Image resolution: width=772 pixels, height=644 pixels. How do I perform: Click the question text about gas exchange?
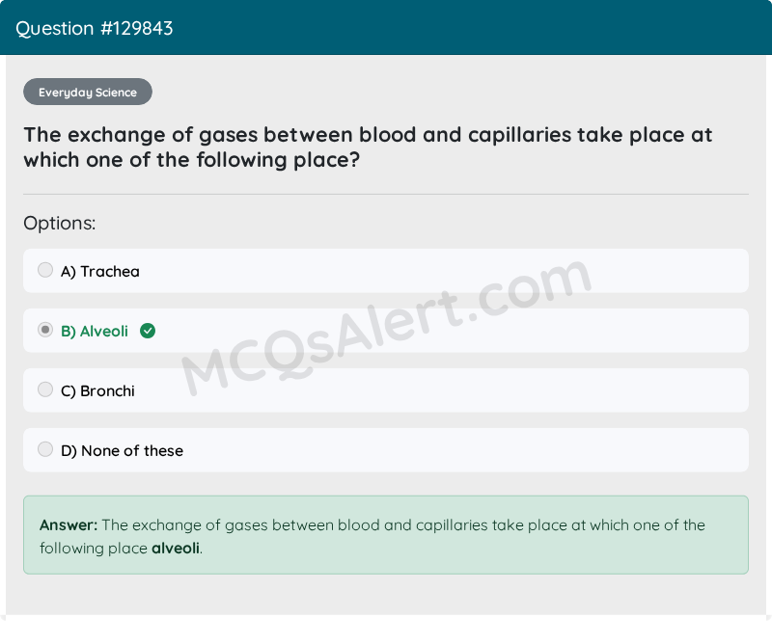pyautogui.click(x=367, y=147)
